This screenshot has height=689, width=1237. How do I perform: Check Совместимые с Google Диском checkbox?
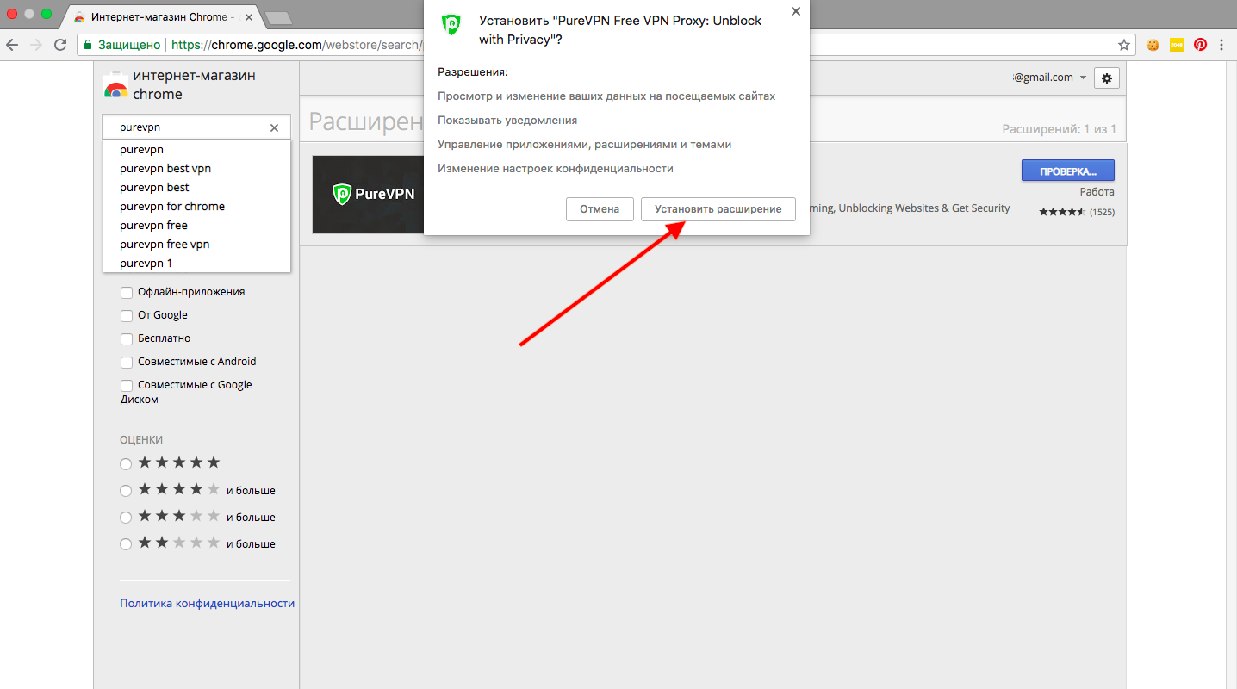pyautogui.click(x=127, y=386)
